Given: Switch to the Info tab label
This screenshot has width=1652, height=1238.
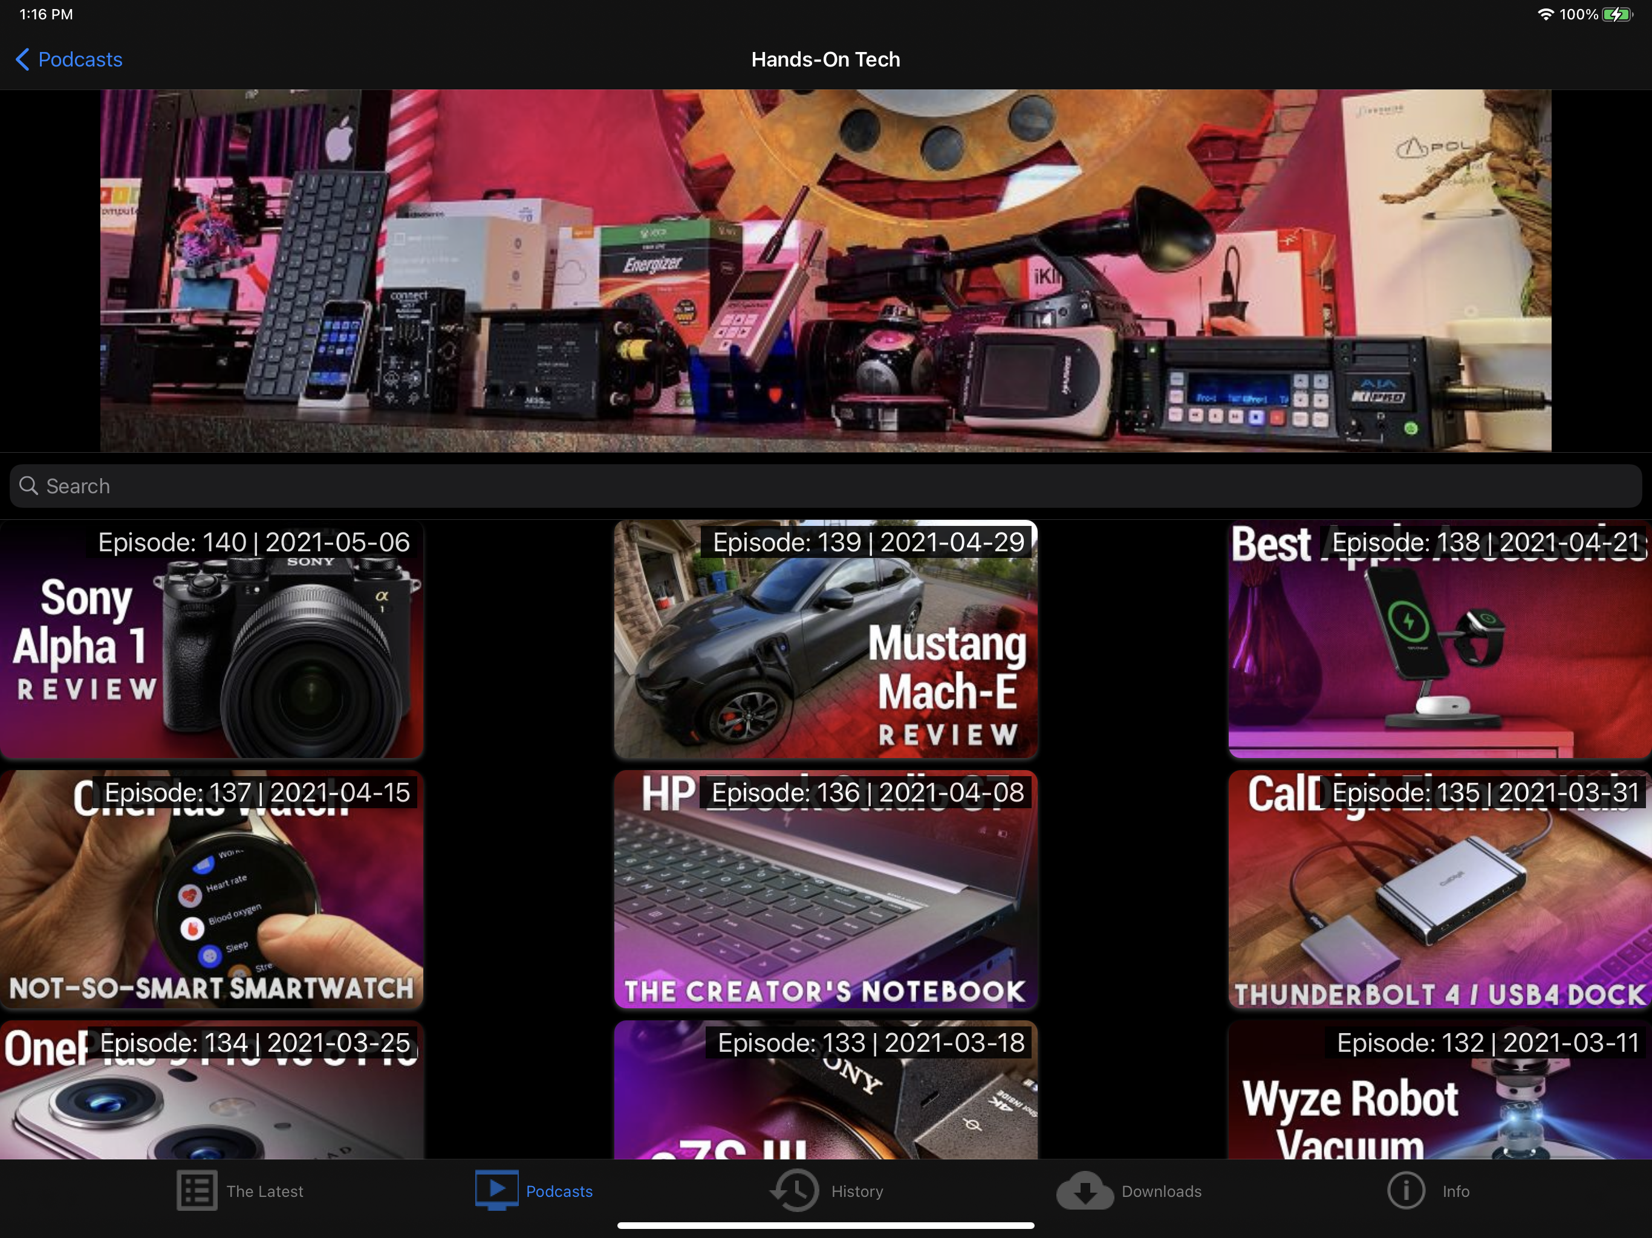Looking at the screenshot, I should point(1455,1191).
